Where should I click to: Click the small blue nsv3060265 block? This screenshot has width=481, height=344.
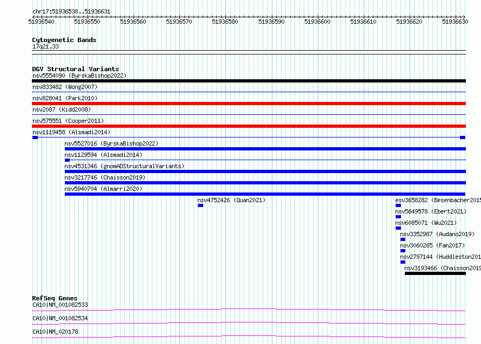403,251
